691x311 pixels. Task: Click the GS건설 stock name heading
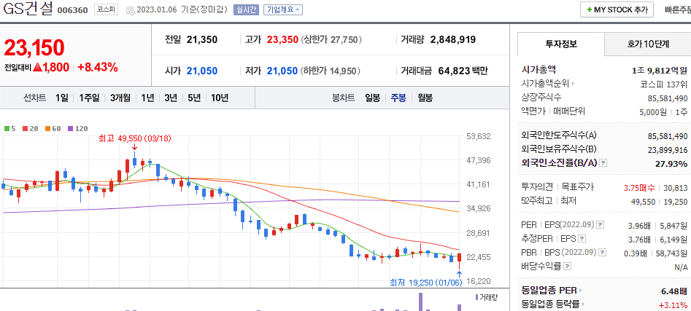tap(28, 9)
